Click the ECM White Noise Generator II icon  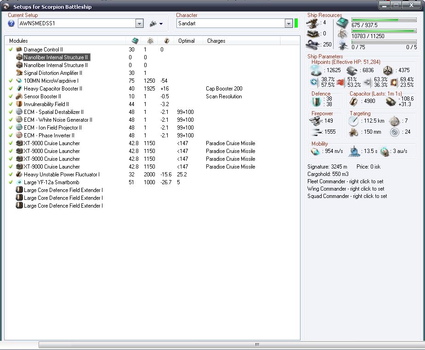[x=19, y=119]
